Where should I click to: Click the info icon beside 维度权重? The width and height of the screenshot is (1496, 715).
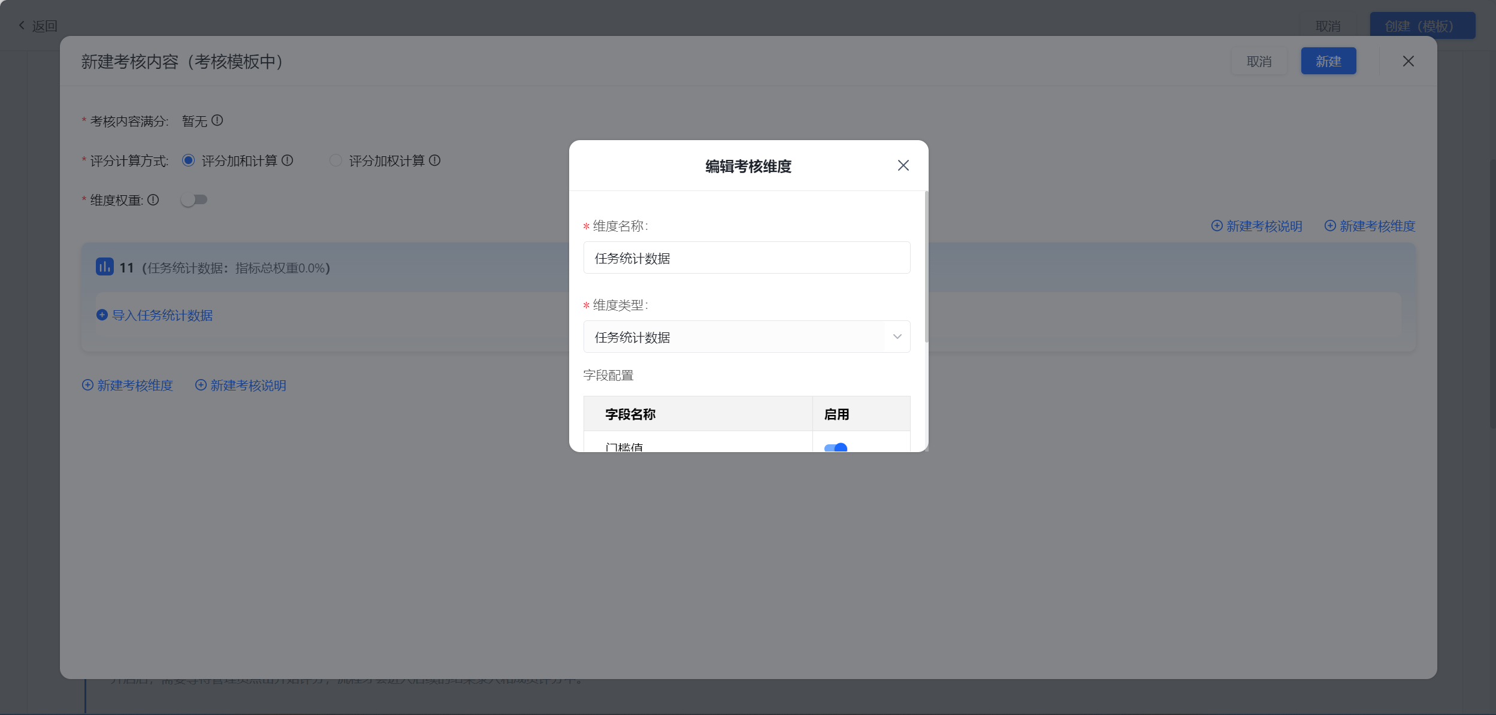pyautogui.click(x=153, y=199)
